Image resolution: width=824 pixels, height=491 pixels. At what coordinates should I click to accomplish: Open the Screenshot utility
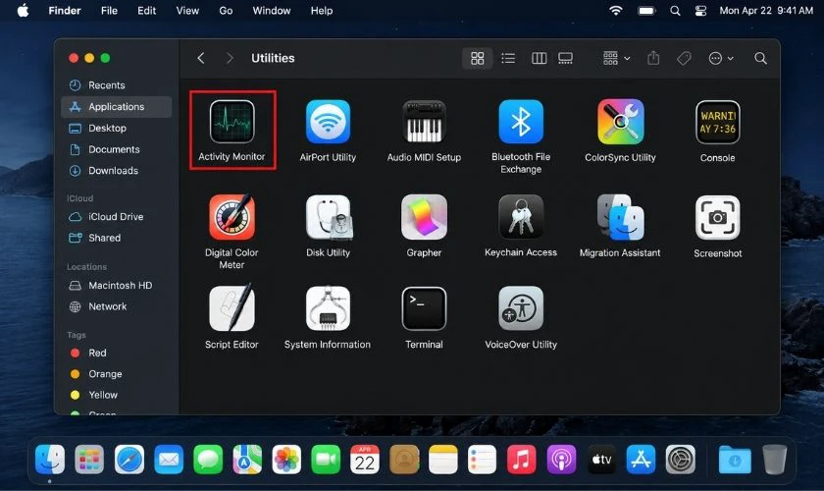point(718,217)
